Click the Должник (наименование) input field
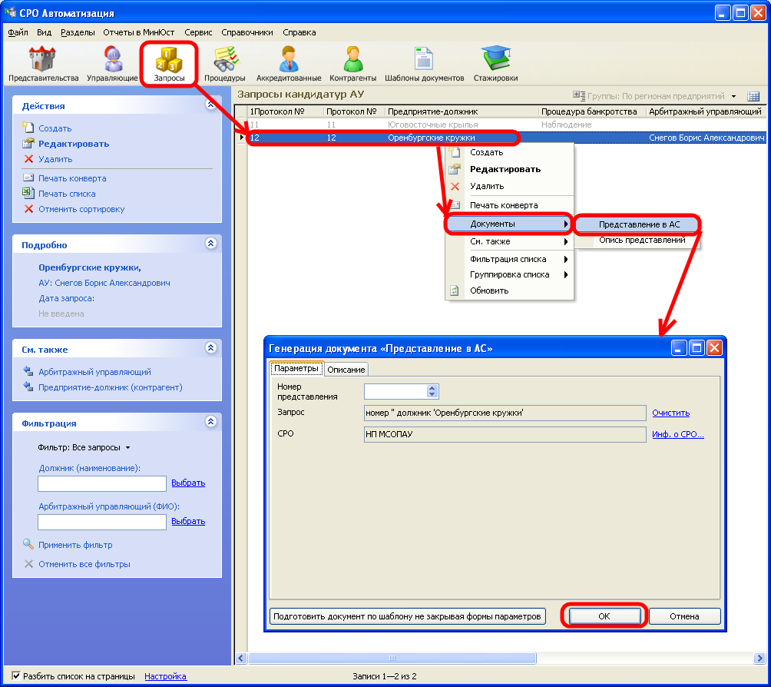The height and width of the screenshot is (687, 771). [x=102, y=483]
